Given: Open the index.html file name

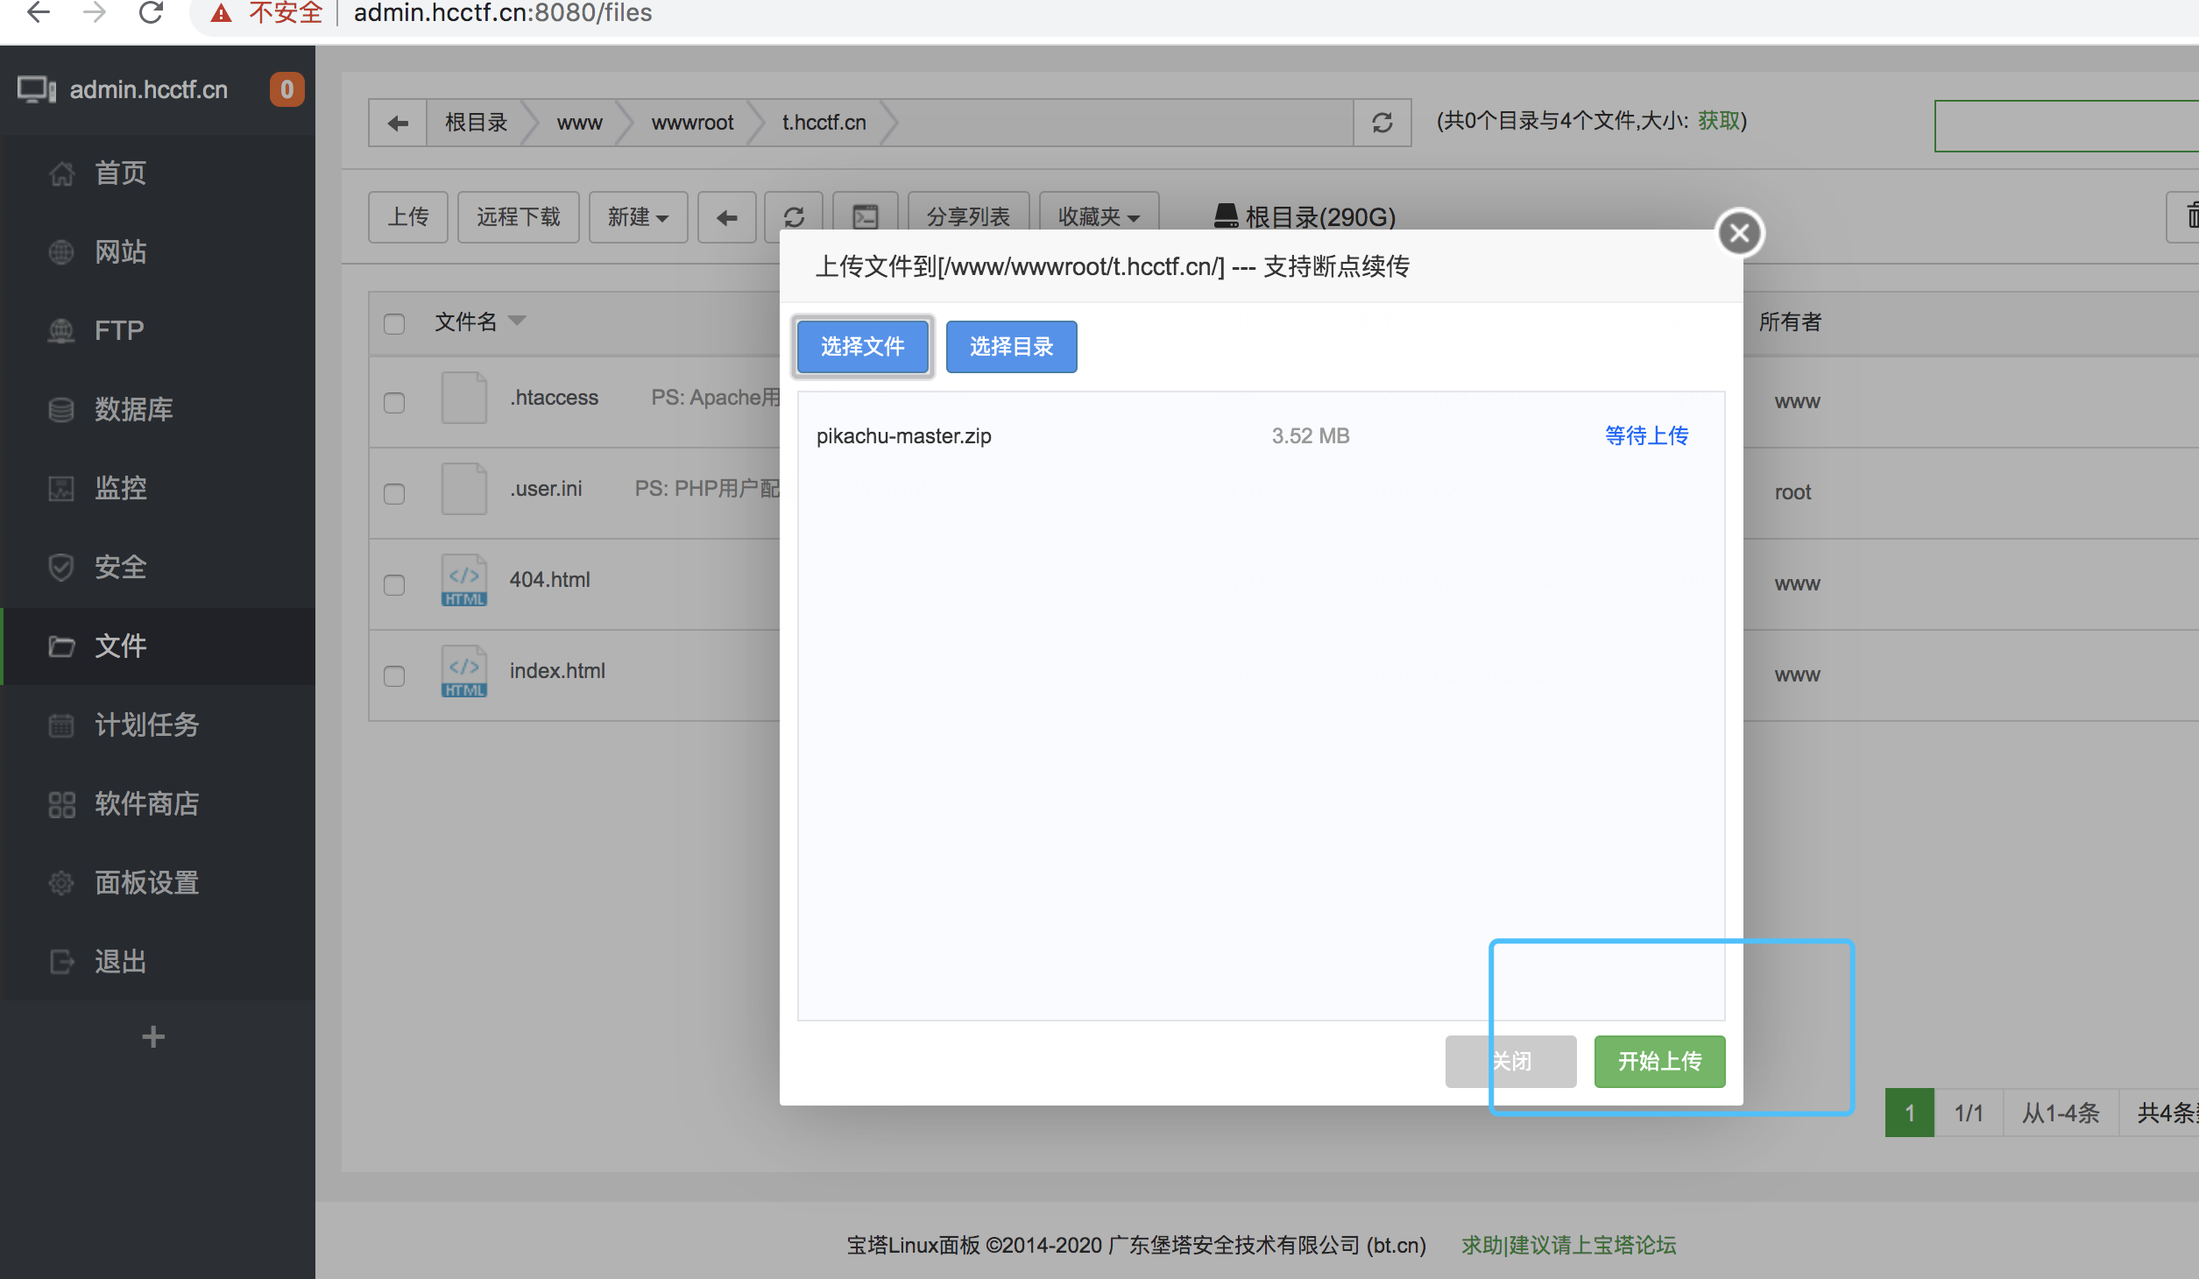Looking at the screenshot, I should tap(557, 671).
